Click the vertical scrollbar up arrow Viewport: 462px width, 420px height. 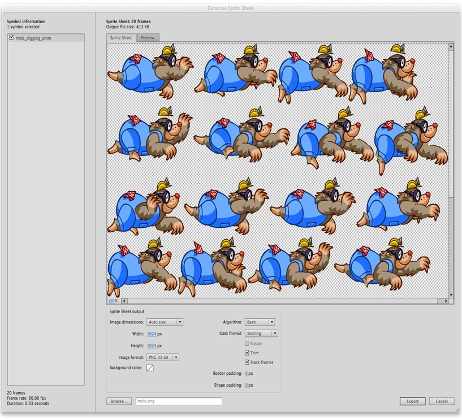click(451, 46)
